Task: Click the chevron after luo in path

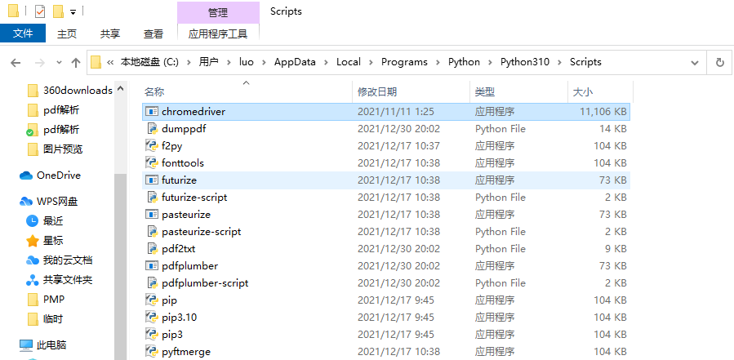Action: click(264, 62)
